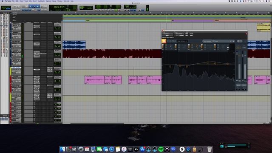The image size is (272, 153).
Task: Open Apple TV from the dock
Action: (x=136, y=149)
